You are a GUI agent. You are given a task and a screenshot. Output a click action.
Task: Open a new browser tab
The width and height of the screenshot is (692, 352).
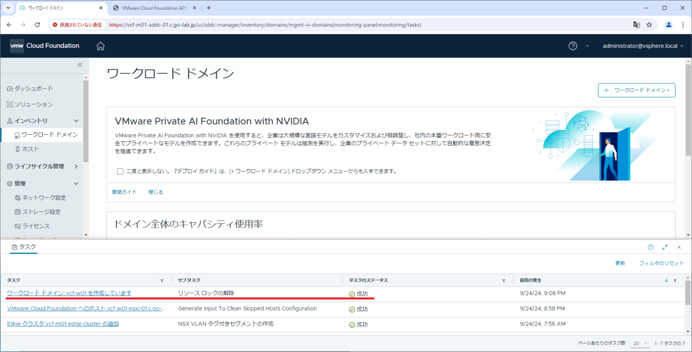click(208, 8)
